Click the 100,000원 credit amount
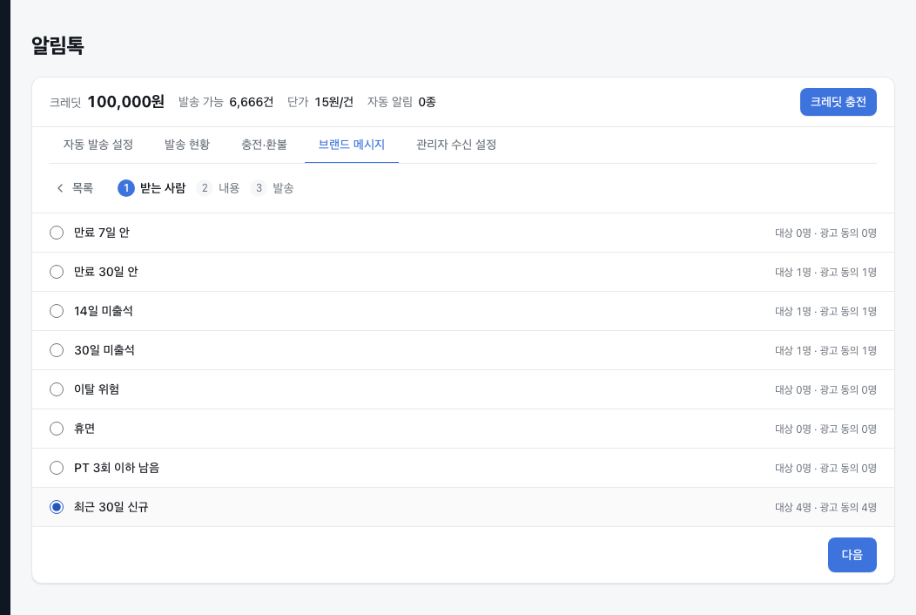Viewport: 916px width, 615px height. tap(125, 102)
